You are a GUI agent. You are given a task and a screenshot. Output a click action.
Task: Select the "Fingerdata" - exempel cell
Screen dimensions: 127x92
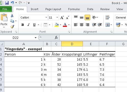tap(24, 49)
